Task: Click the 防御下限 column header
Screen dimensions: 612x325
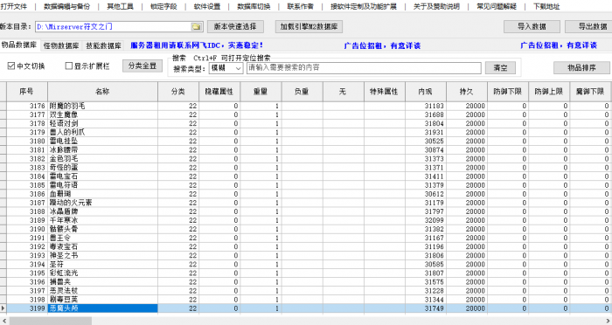Action: [x=508, y=91]
